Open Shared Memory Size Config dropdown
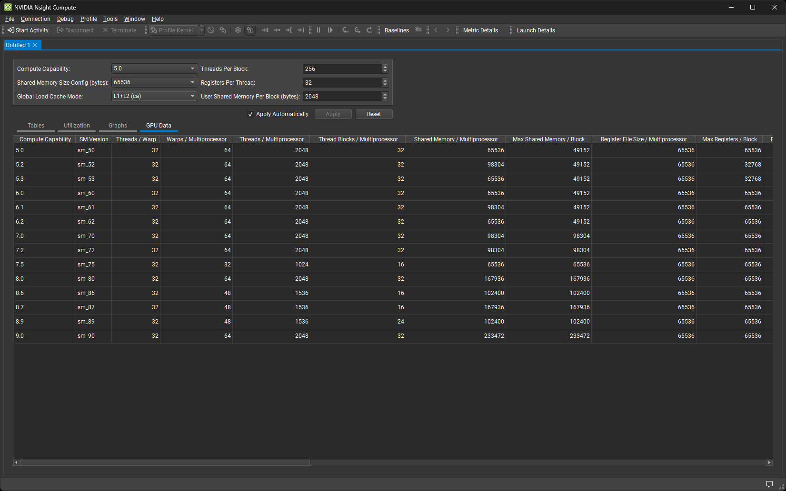This screenshot has width=786, height=491. pyautogui.click(x=154, y=82)
